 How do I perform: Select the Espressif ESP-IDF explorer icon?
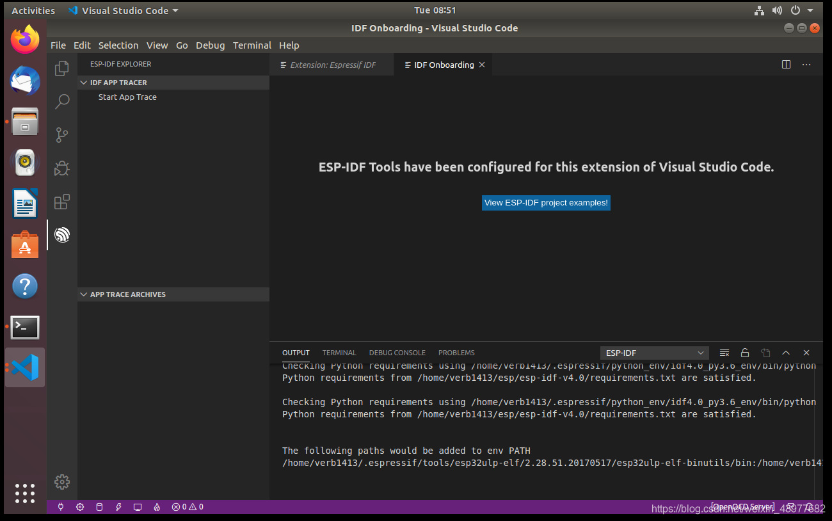click(62, 235)
